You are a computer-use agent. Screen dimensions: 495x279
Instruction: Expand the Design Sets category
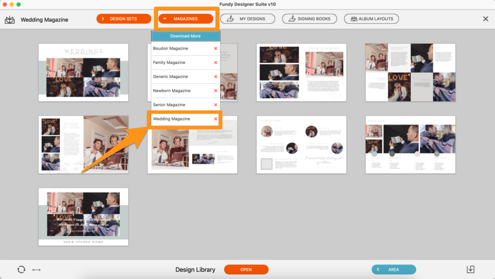[123, 19]
